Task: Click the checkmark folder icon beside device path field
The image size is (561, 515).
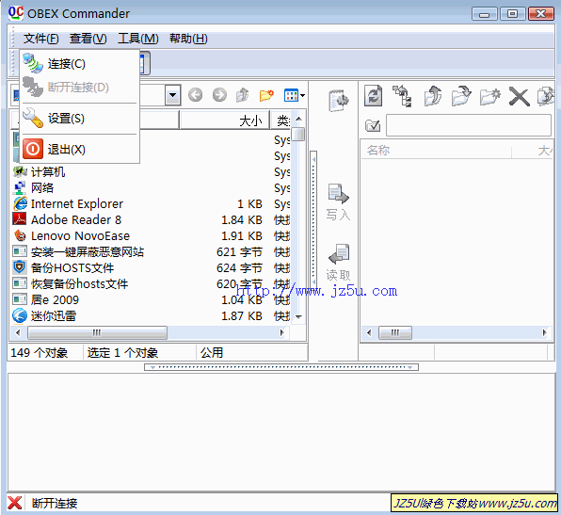Action: tap(373, 125)
